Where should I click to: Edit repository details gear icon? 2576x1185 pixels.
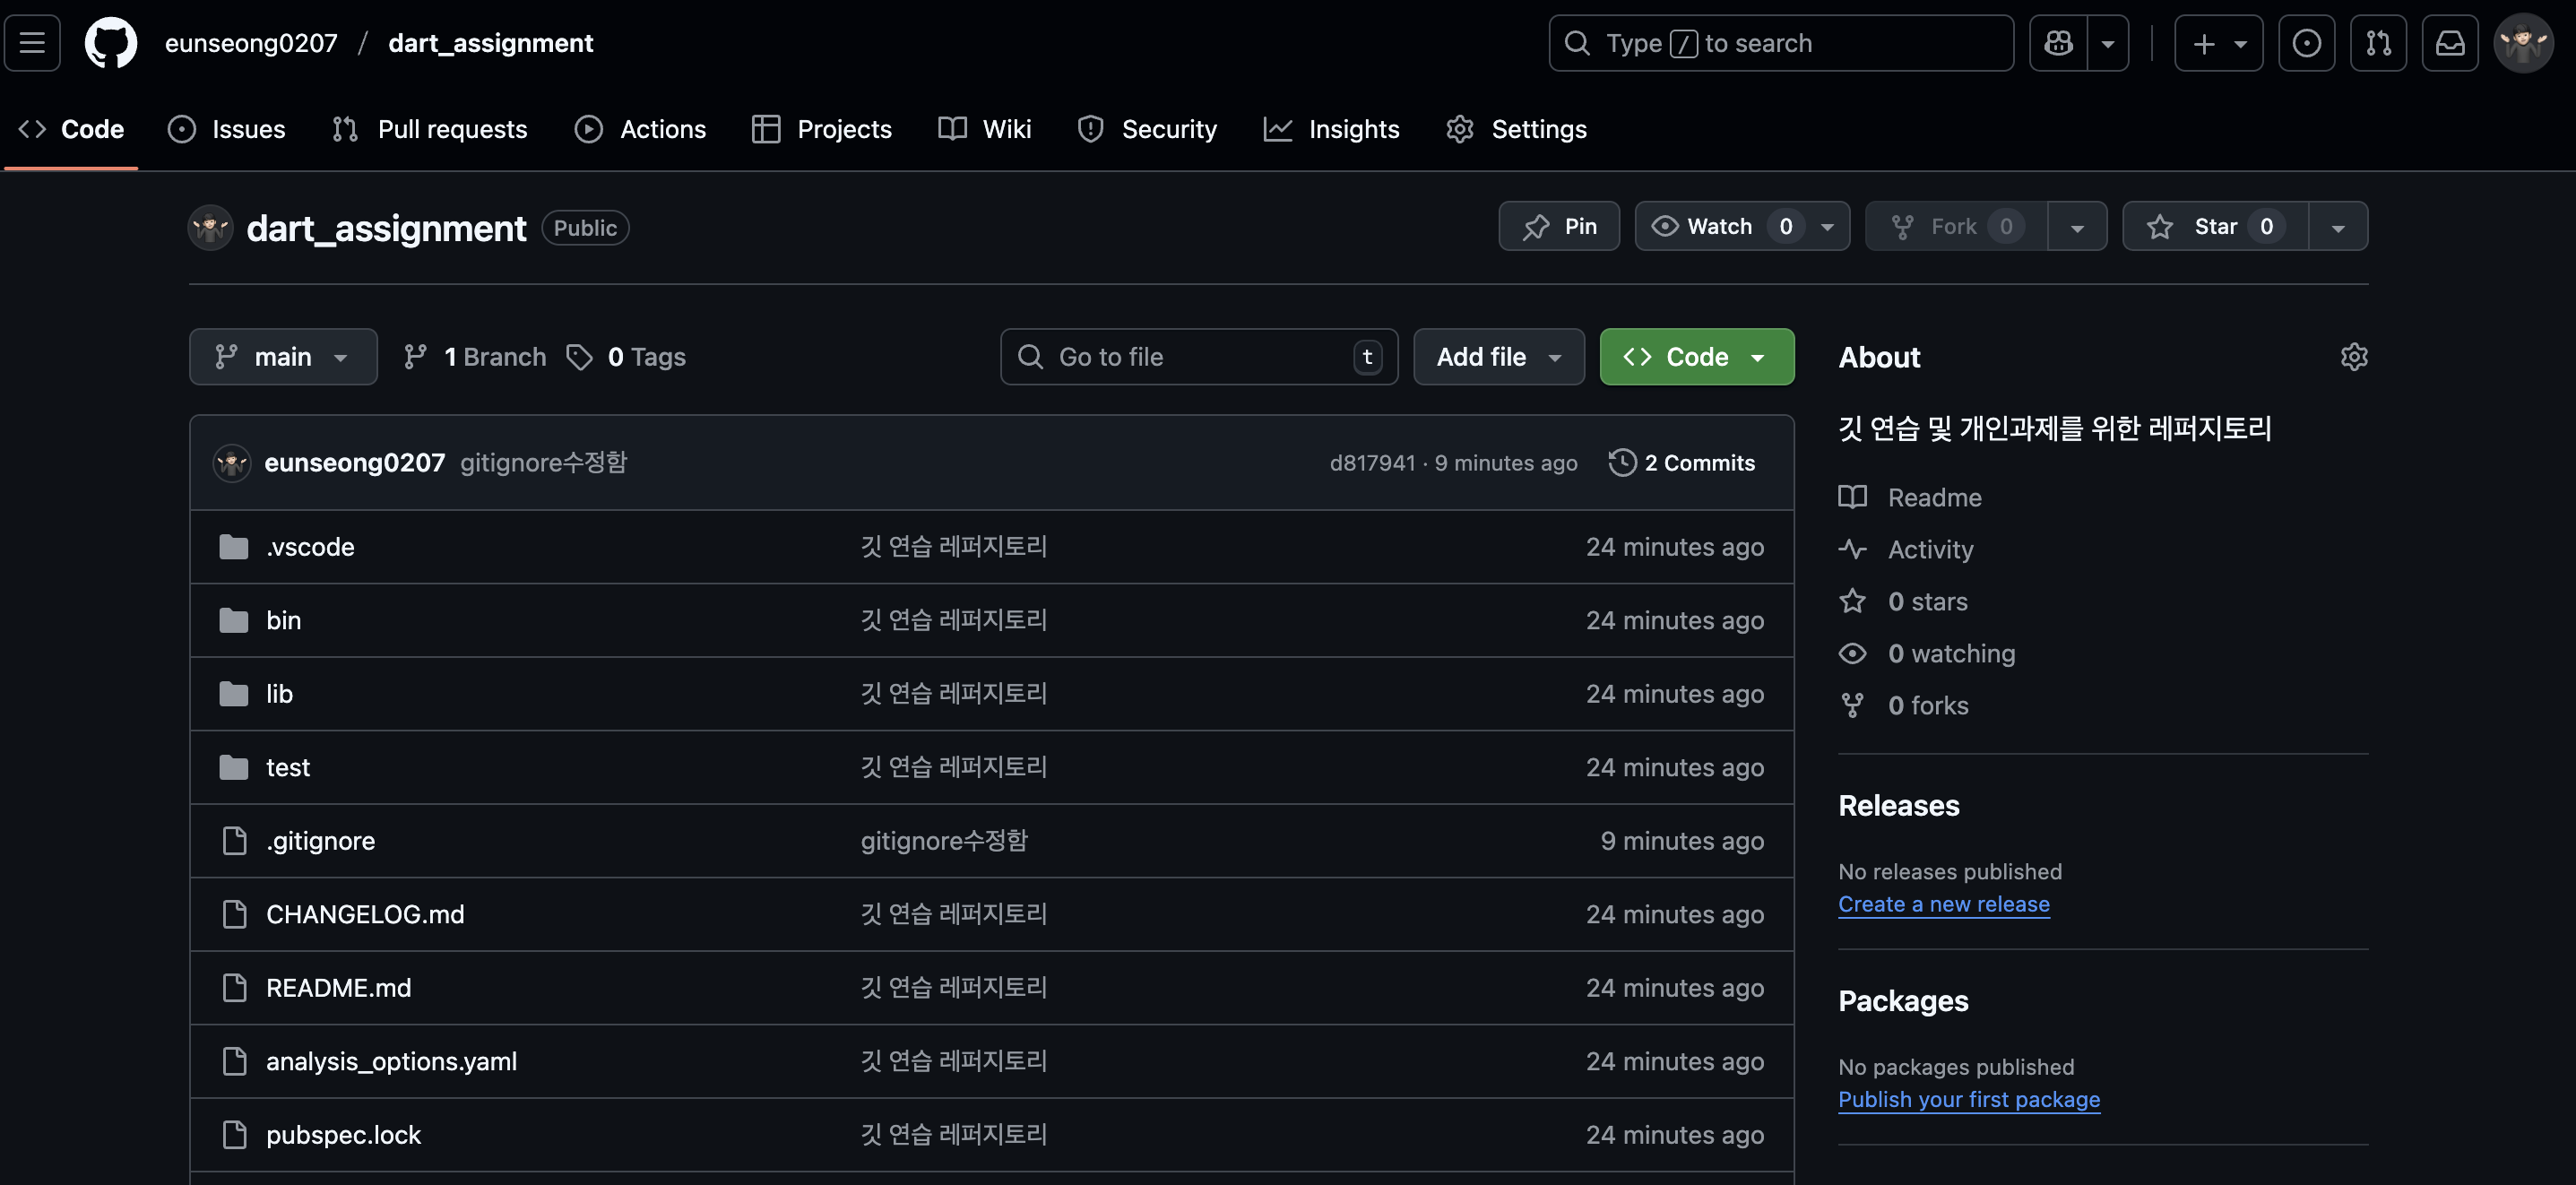pos(2354,357)
